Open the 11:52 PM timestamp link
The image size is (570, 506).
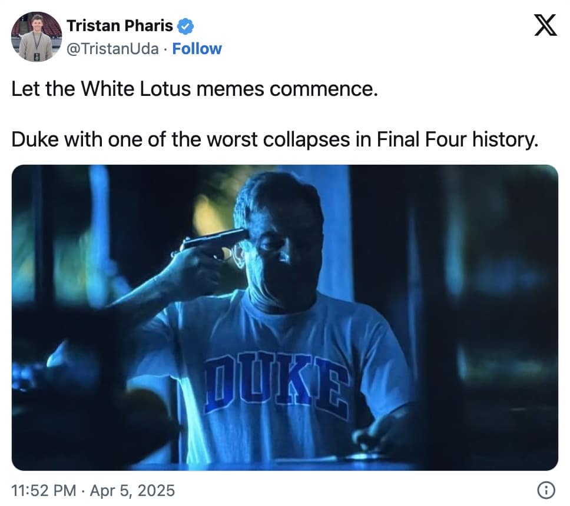[44, 490]
